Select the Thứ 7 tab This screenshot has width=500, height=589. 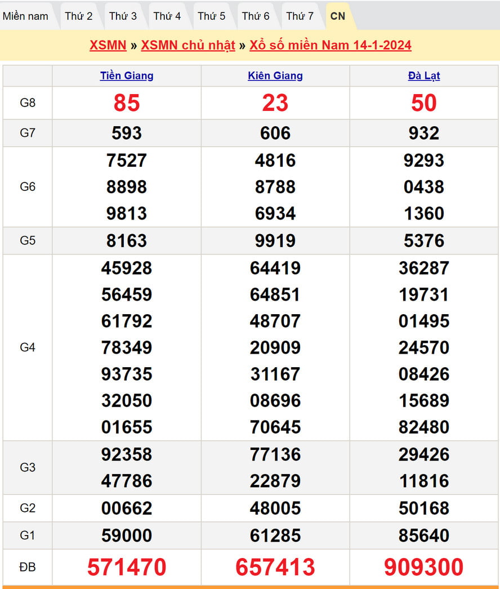300,16
